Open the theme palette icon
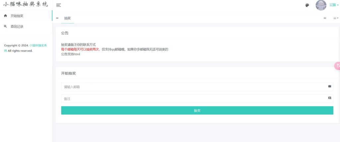Viewport: 340px width, 142px height. point(307,5)
